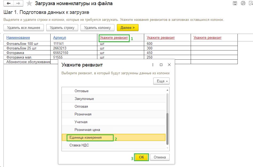The width and height of the screenshot is (253, 167).
Task: Click the list scrollbar up arrow
Action: point(167,90)
